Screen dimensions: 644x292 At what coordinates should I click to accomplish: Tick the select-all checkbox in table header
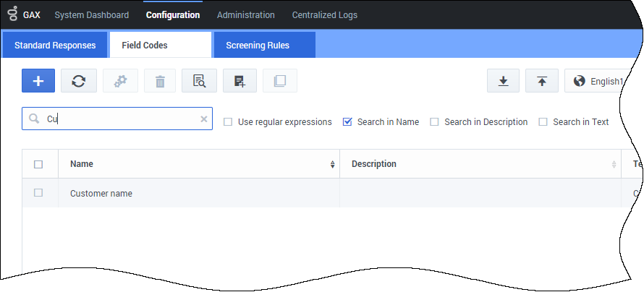(38, 165)
